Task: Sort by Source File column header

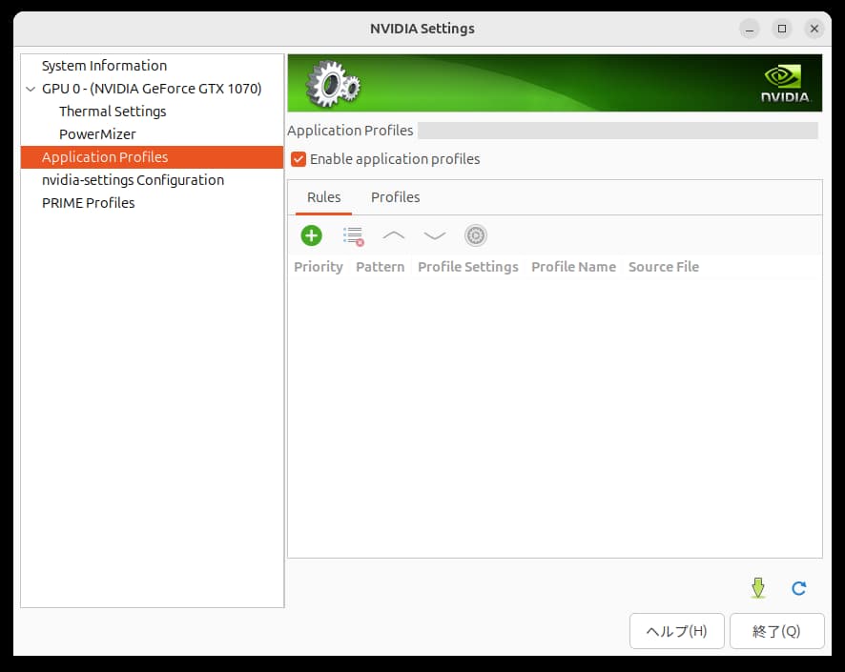Action: coord(664,267)
